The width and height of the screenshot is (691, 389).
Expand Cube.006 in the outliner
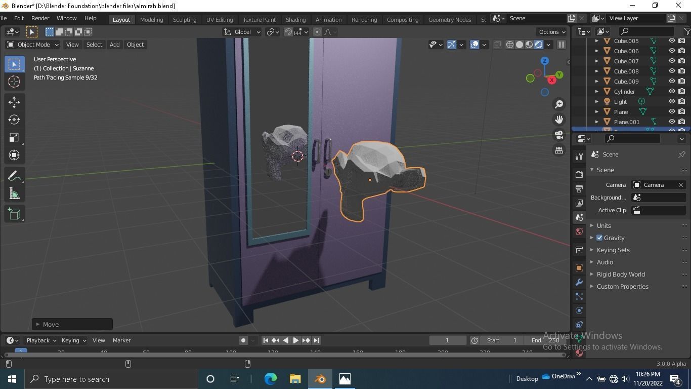(x=597, y=51)
